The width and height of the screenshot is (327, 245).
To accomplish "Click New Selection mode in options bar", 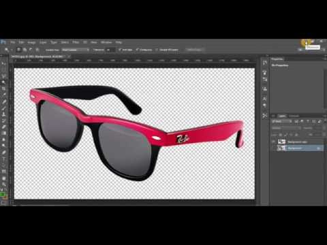I will (19, 50).
